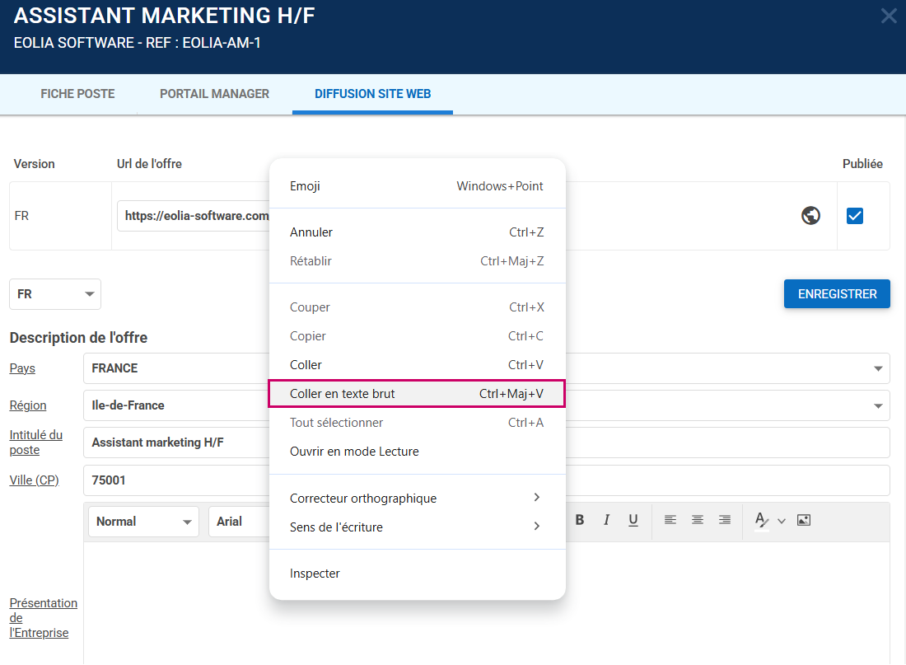
Task: Apply bold formatting in the editor toolbar
Action: 580,520
